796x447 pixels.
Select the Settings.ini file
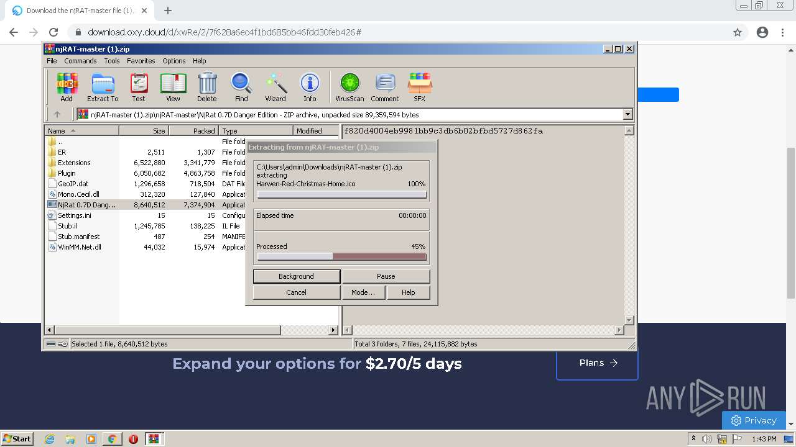[x=74, y=215]
